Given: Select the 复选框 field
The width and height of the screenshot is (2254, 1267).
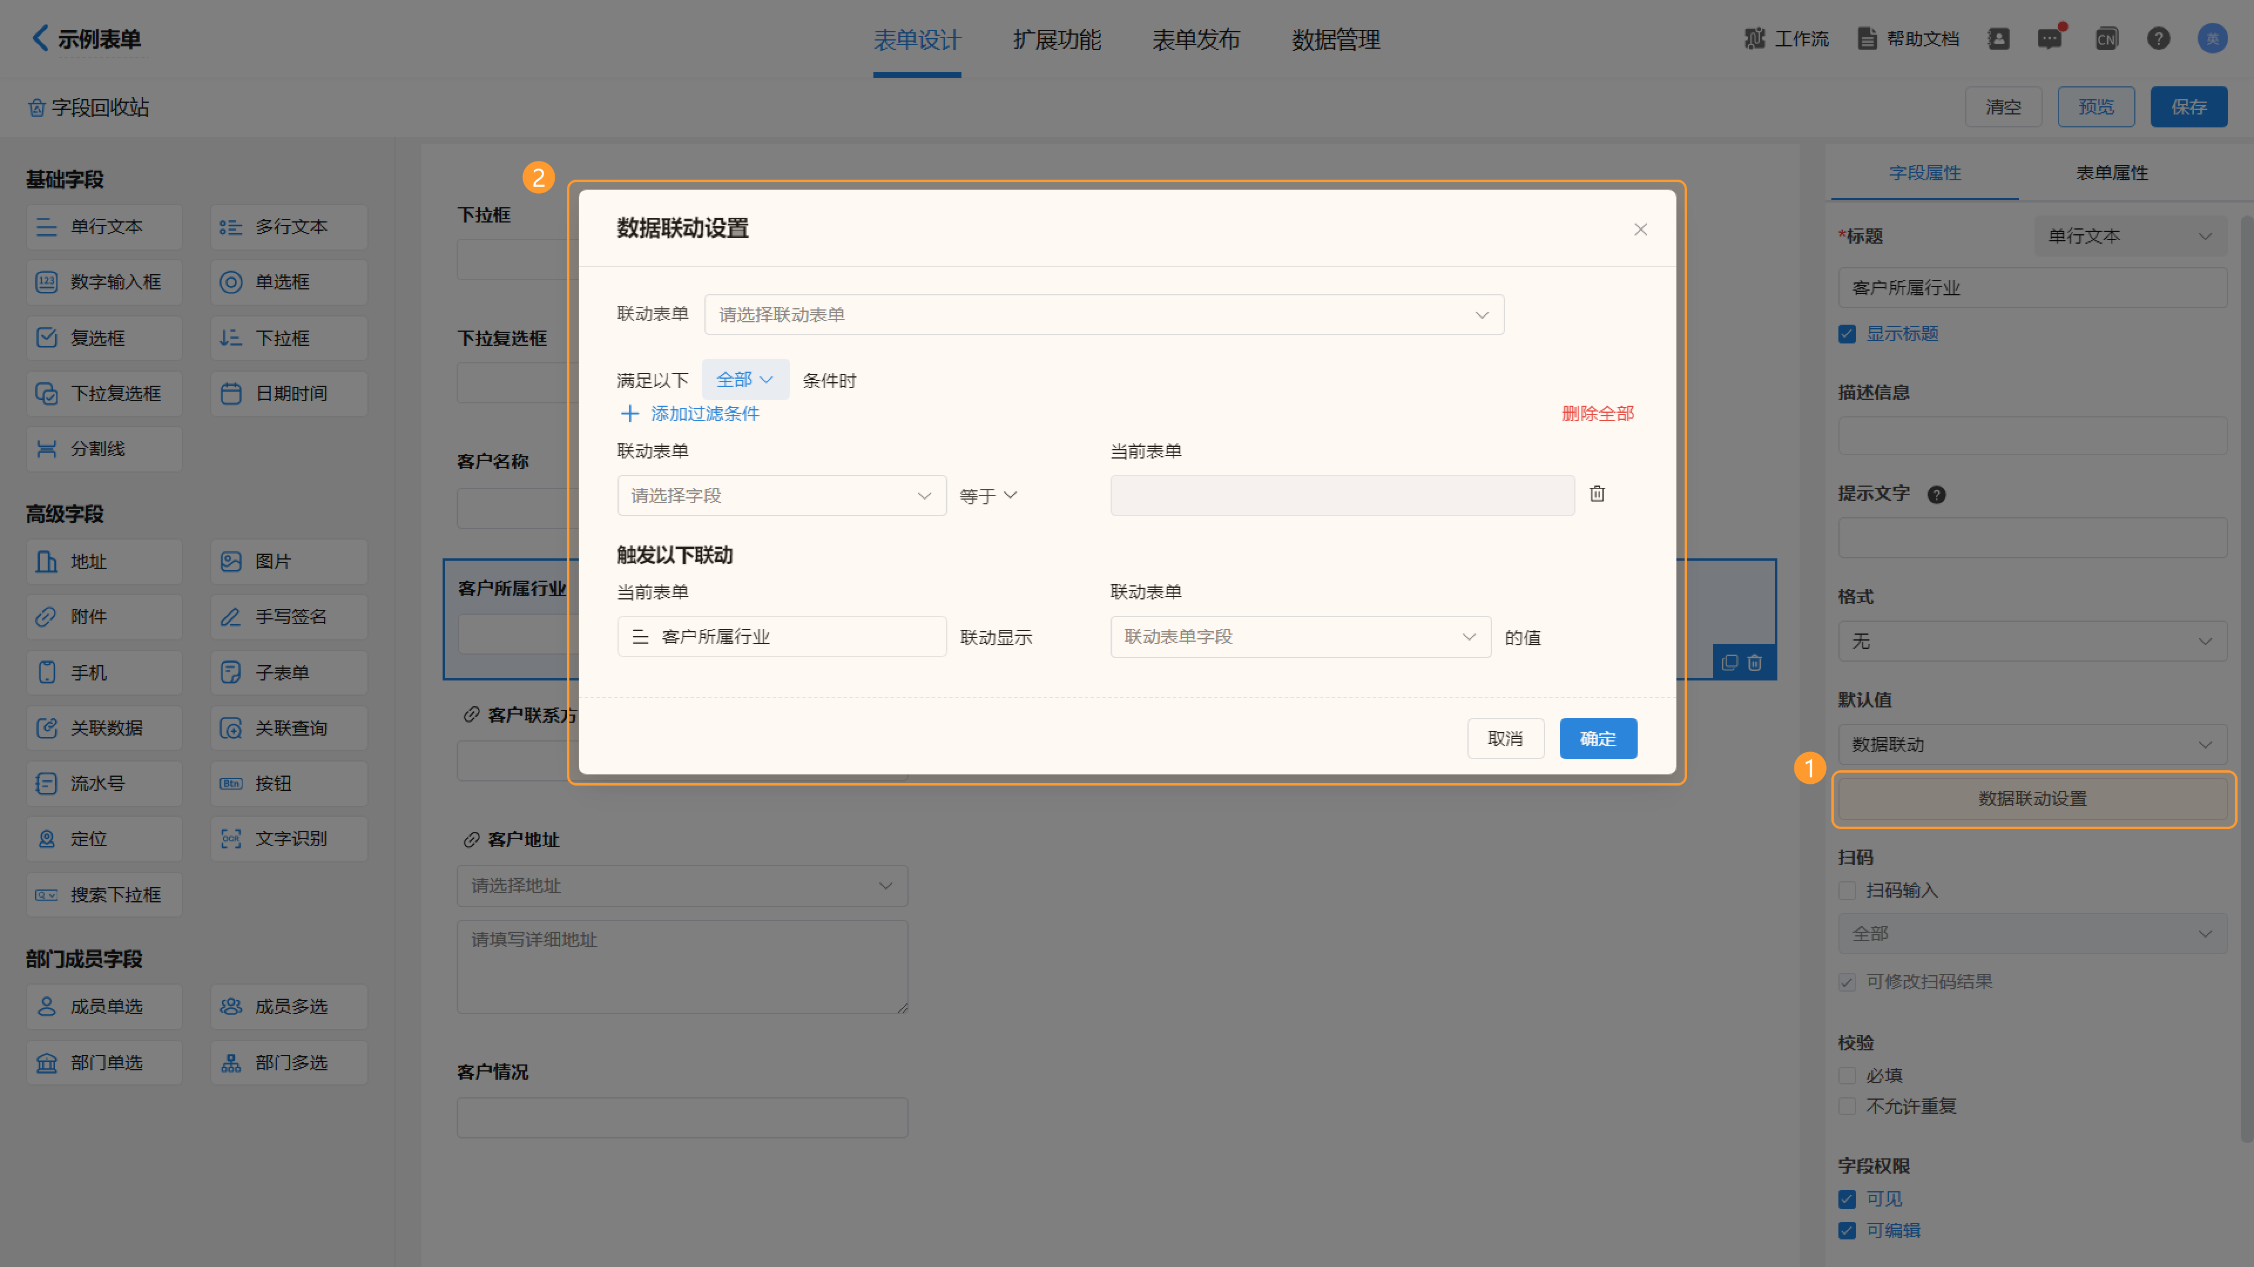Looking at the screenshot, I should click(x=104, y=338).
